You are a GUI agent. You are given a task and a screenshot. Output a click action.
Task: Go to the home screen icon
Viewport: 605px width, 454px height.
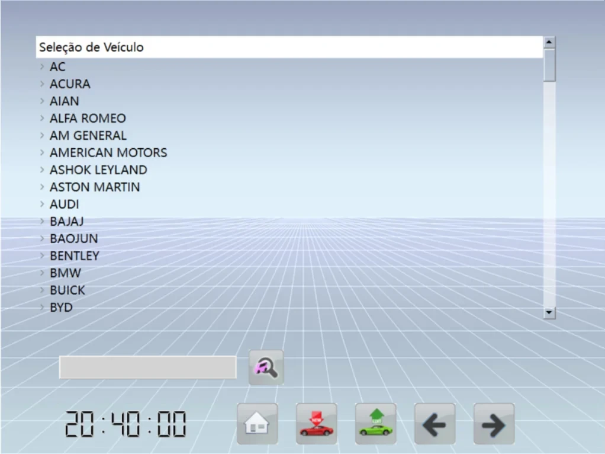pos(258,423)
